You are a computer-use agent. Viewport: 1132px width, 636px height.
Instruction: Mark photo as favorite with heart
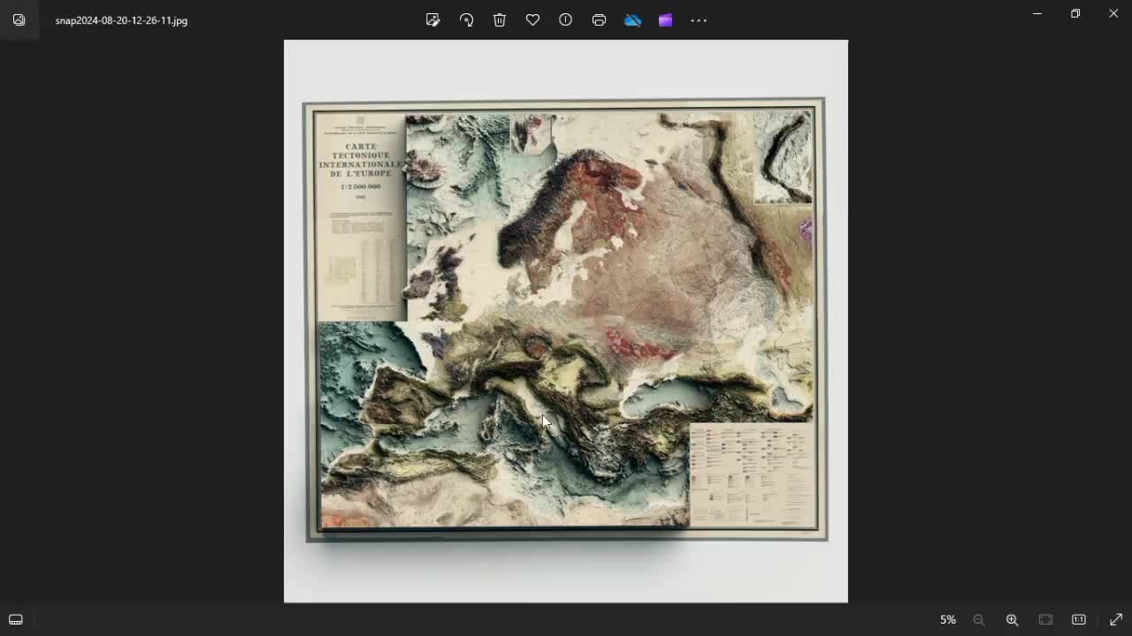coord(532,19)
